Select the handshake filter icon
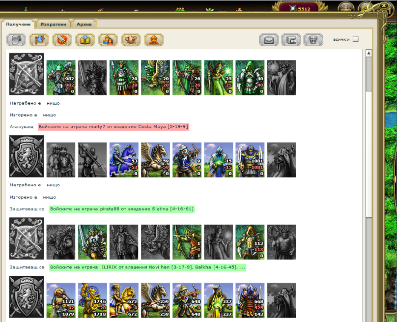The width and height of the screenshot is (397, 322). pyautogui.click(x=131, y=40)
